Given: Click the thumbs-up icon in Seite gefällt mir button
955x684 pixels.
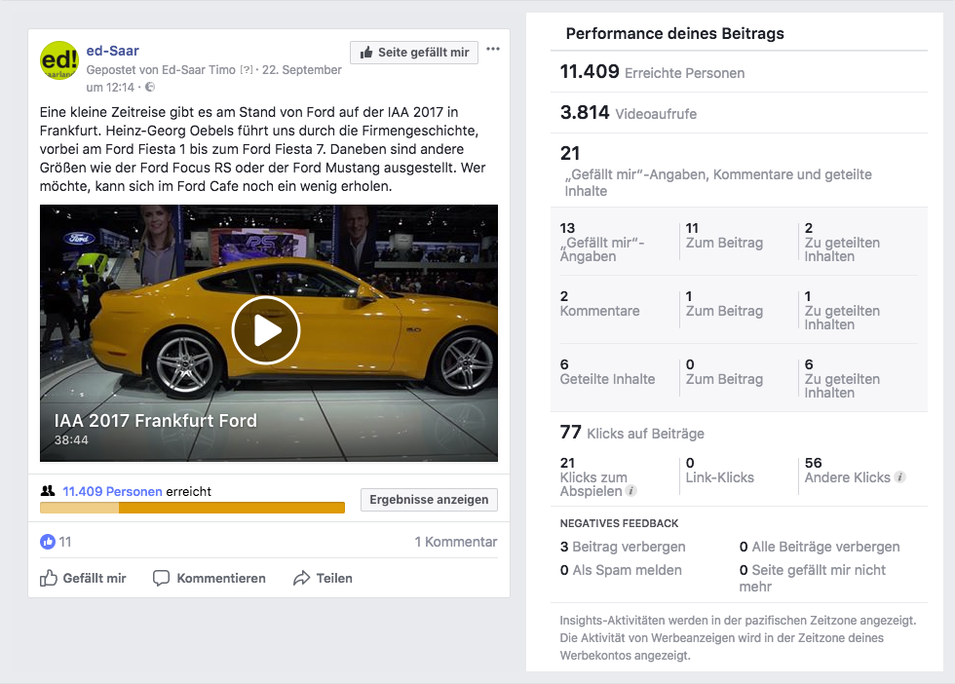Looking at the screenshot, I should (366, 53).
